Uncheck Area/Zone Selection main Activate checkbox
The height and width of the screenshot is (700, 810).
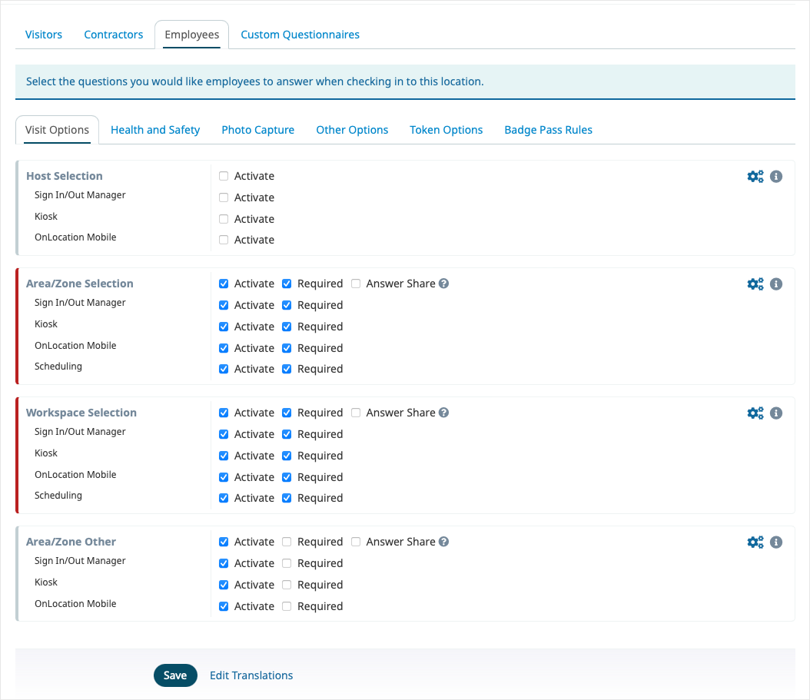[x=224, y=284]
